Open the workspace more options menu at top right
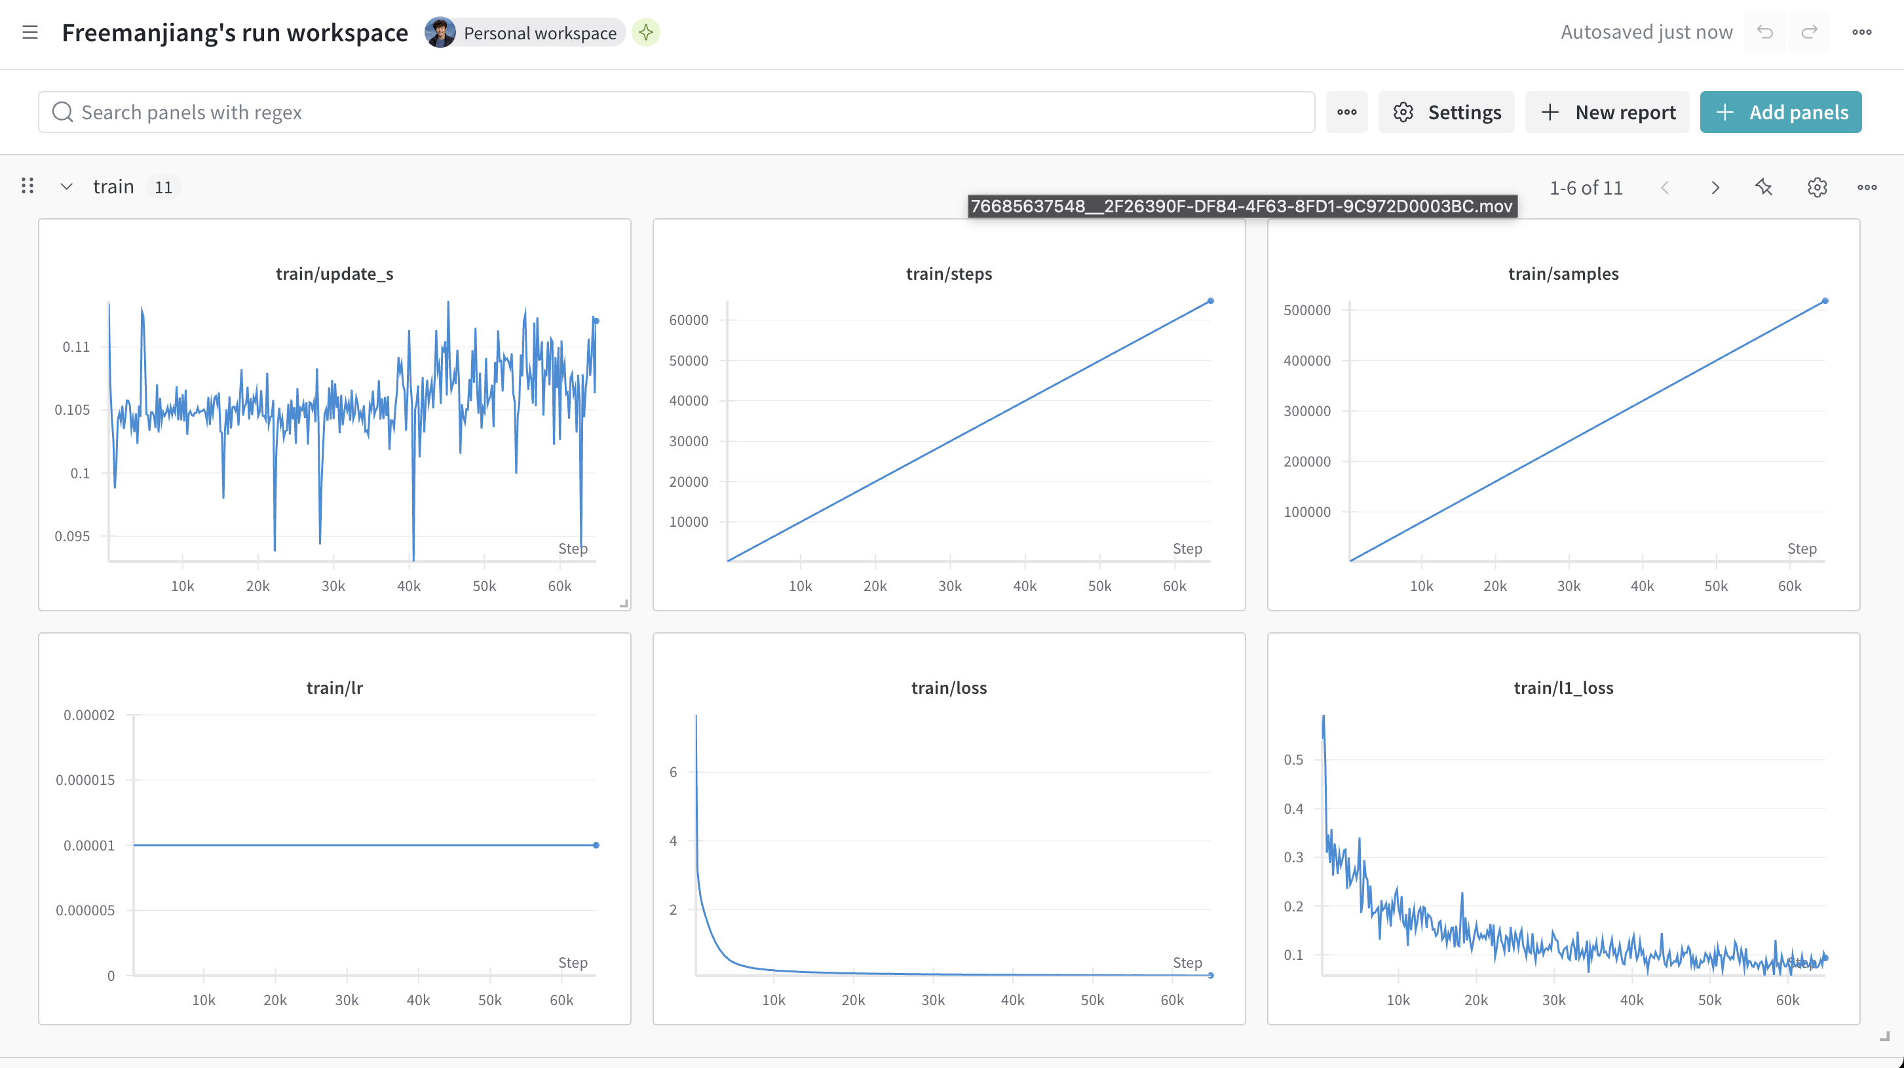Viewport: 1904px width, 1068px height. pyautogui.click(x=1862, y=33)
